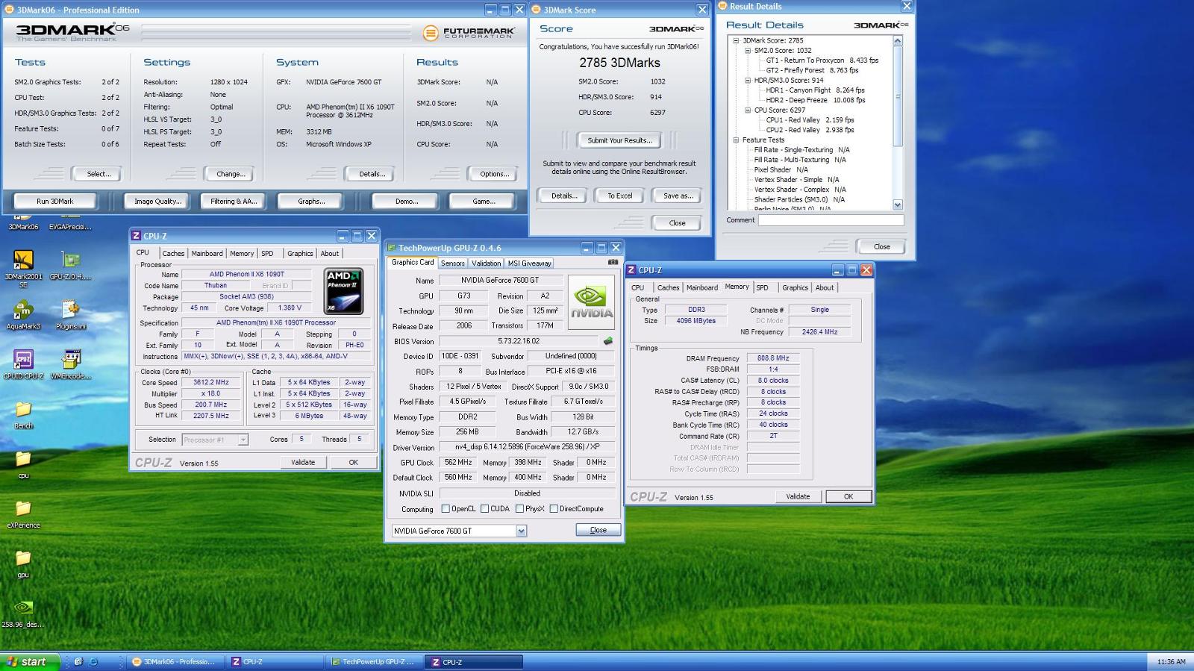
Task: Open the Windows Start menu
Action: click(28, 661)
